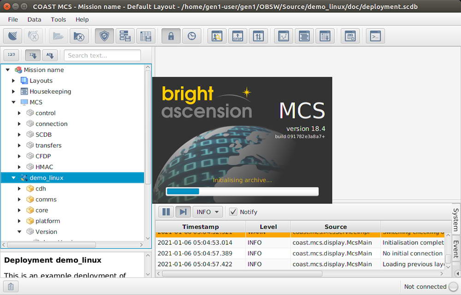This screenshot has width=461, height=295.
Task: Click the table grid save icon
Action: coord(146,36)
